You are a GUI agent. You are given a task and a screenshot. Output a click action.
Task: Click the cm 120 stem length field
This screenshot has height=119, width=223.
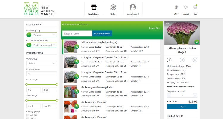click(x=50, y=106)
